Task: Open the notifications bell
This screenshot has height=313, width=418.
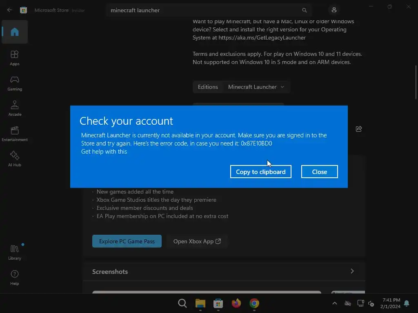Action: (x=407, y=303)
